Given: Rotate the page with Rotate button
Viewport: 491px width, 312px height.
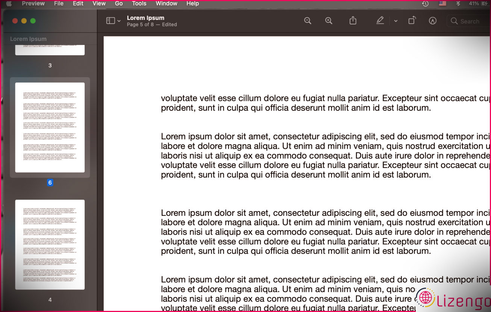Looking at the screenshot, I should coord(412,21).
